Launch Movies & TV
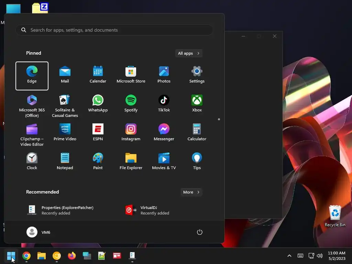The image size is (352, 264). (164, 162)
